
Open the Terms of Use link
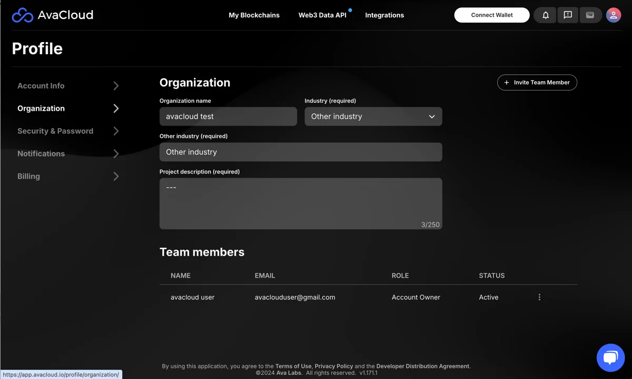[293, 366]
